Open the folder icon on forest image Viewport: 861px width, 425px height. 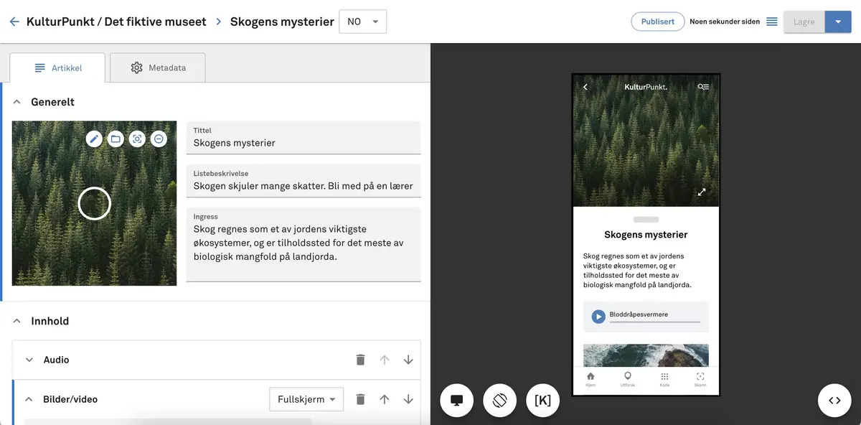tap(116, 139)
